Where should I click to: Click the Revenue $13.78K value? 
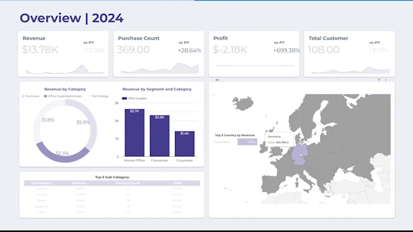(40, 50)
